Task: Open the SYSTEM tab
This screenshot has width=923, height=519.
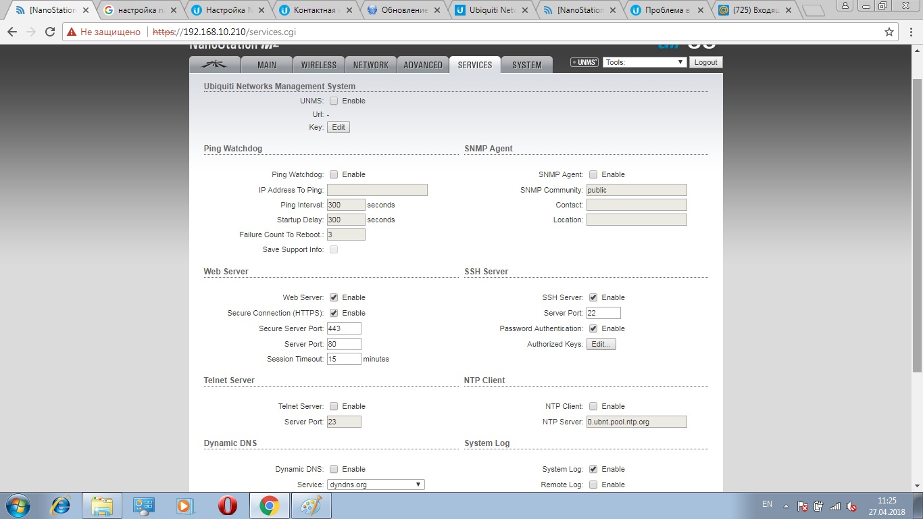Action: click(x=526, y=65)
